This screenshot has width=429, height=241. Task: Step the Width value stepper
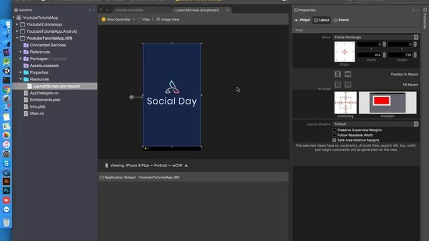click(x=384, y=55)
